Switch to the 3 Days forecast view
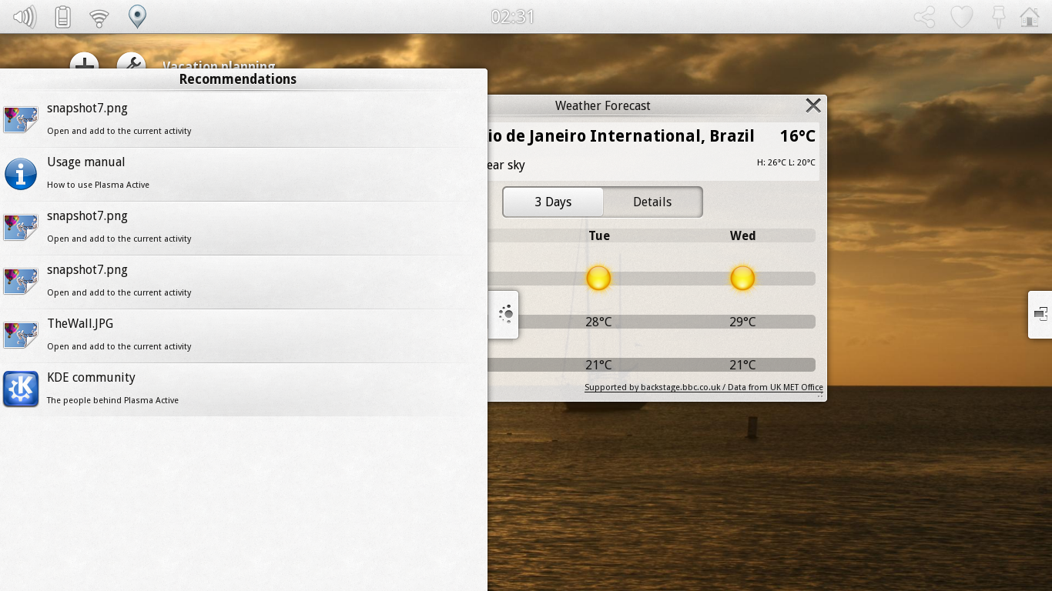The width and height of the screenshot is (1052, 591). tap(553, 202)
